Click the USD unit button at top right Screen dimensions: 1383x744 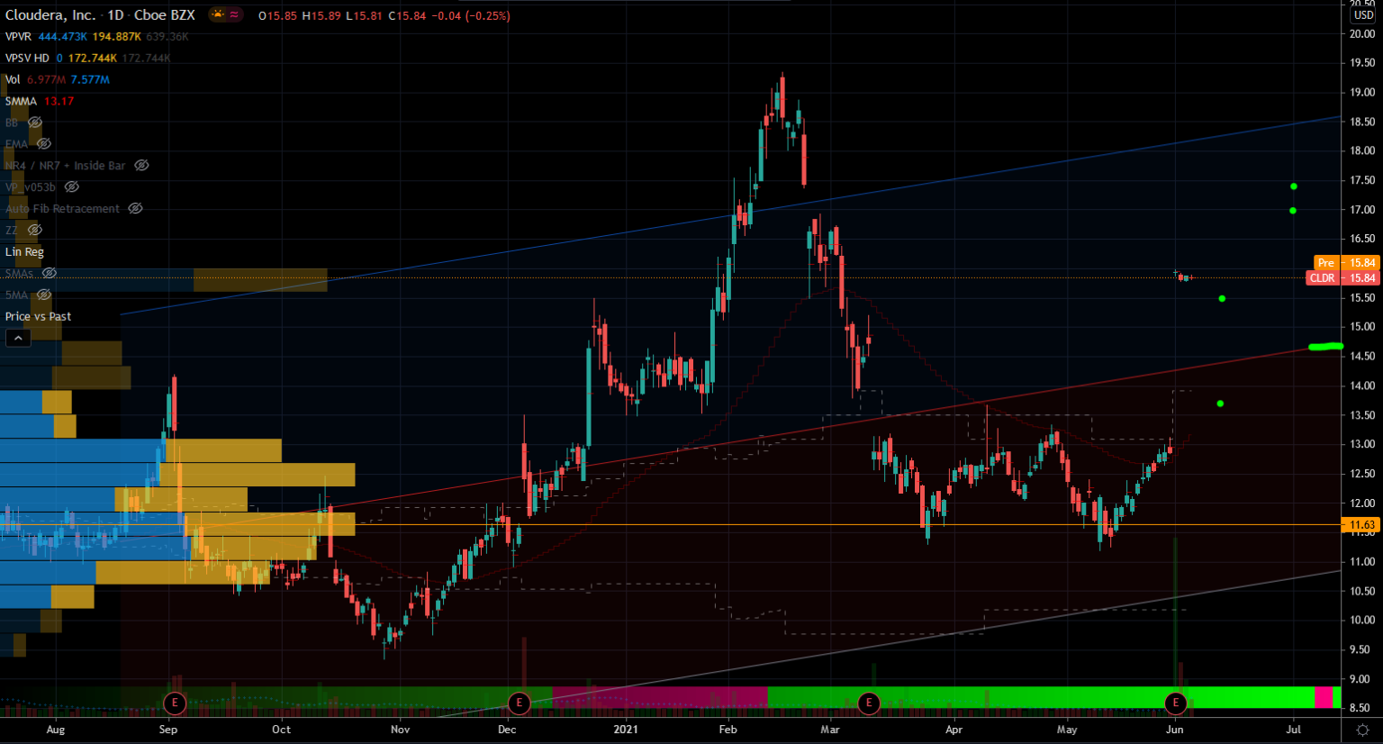[1362, 14]
